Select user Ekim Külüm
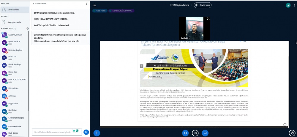Viewport: 297px width, 137px height. [15, 88]
